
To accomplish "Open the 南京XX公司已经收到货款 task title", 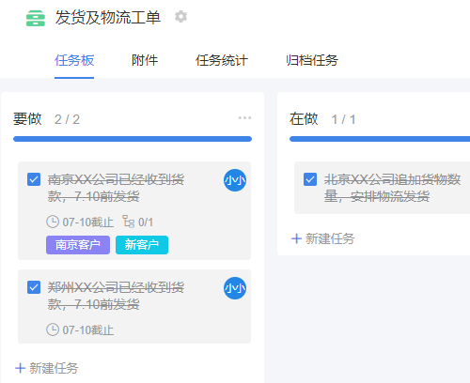I will click(x=116, y=188).
